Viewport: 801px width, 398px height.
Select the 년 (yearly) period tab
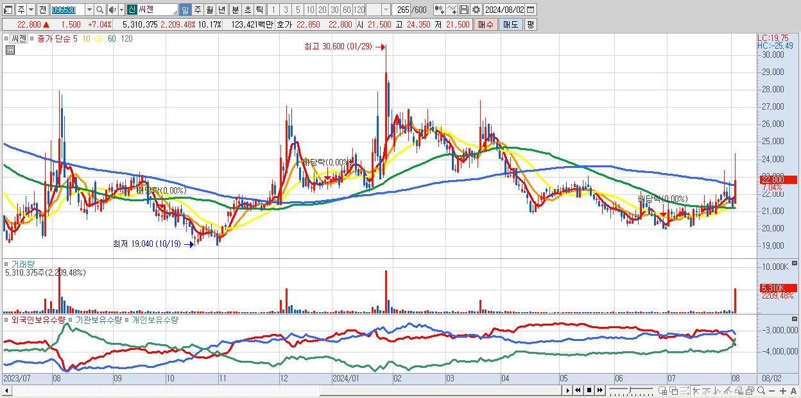click(x=221, y=10)
